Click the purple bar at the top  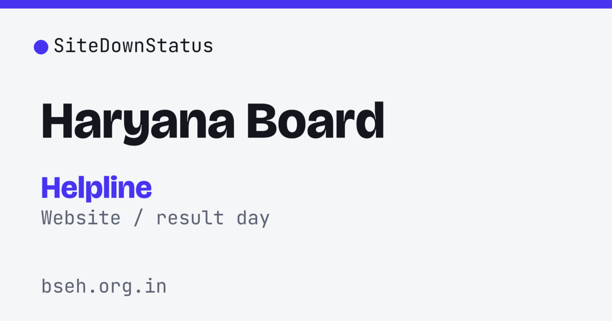[306, 4]
